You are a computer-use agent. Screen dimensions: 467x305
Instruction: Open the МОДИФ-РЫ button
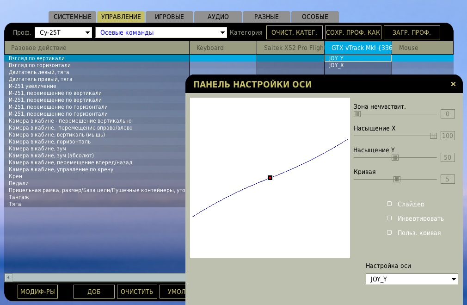pyautogui.click(x=37, y=292)
